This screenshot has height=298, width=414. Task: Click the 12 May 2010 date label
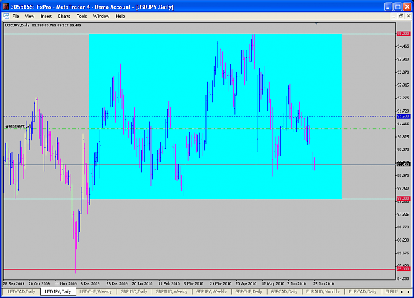click(273, 283)
